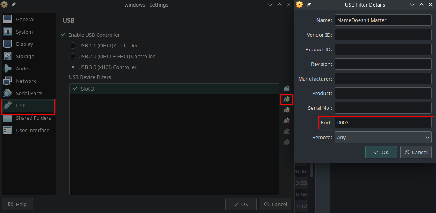Click the Name field in filter details
Screen dimensions: 436x213
[383, 20]
